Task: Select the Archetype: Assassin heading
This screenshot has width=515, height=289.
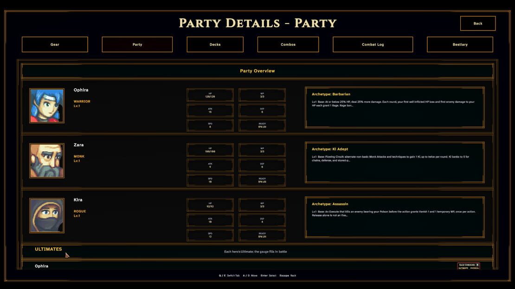Action: (330, 204)
